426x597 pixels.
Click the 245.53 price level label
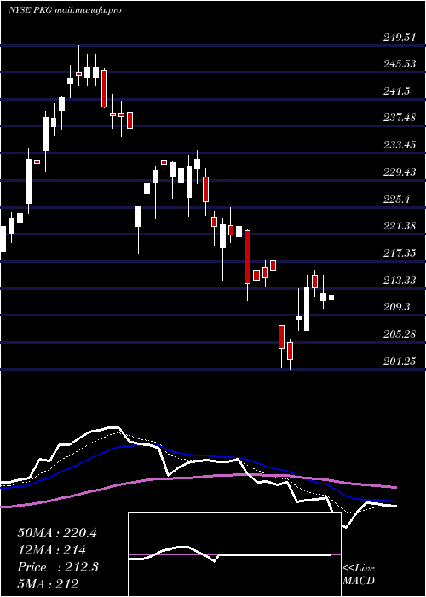click(x=399, y=64)
